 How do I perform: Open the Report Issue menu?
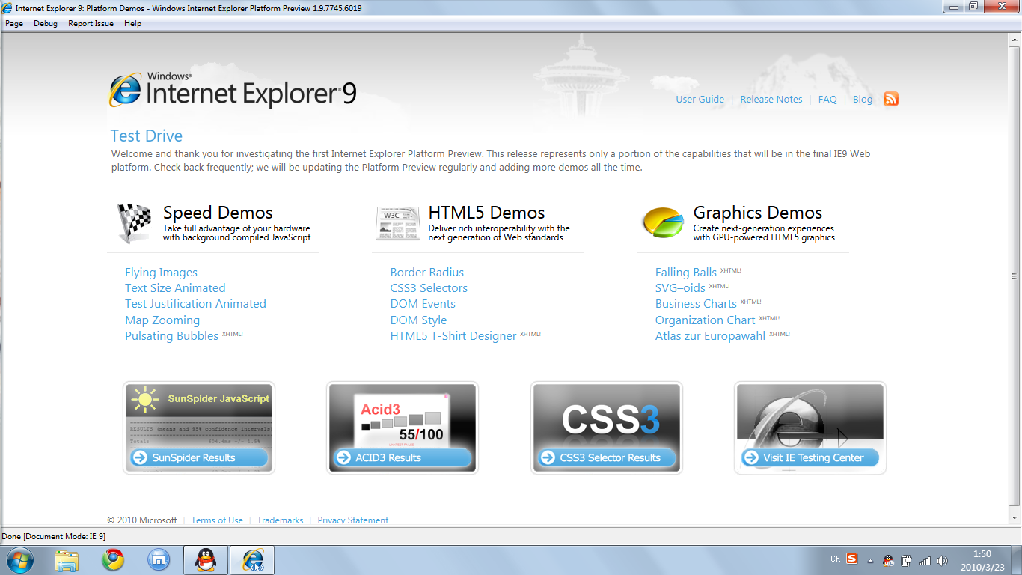tap(91, 23)
